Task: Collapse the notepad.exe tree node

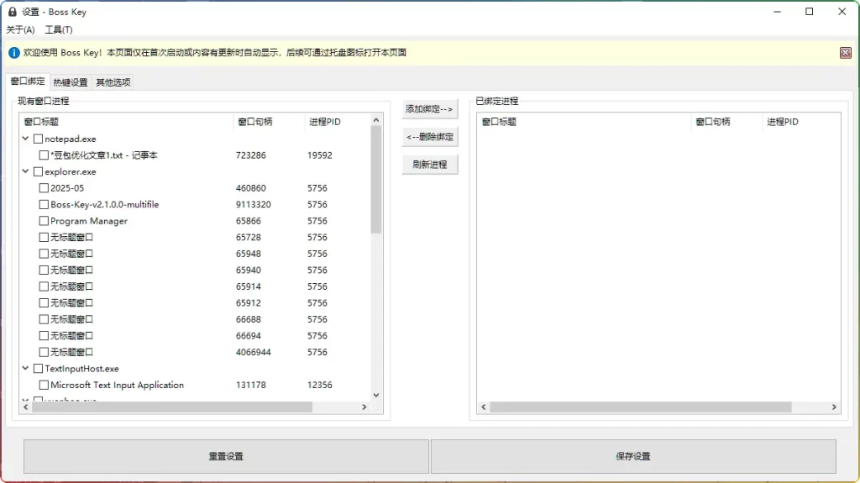Action: tap(25, 139)
